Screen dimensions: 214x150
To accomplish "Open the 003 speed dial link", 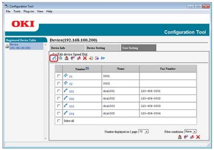I will click(x=72, y=106).
